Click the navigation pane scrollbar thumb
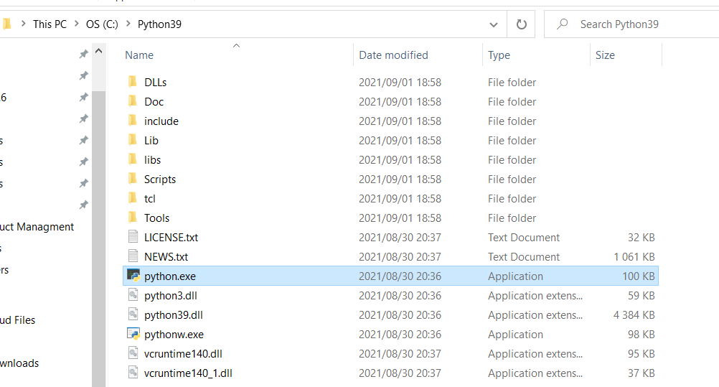 pos(98,238)
